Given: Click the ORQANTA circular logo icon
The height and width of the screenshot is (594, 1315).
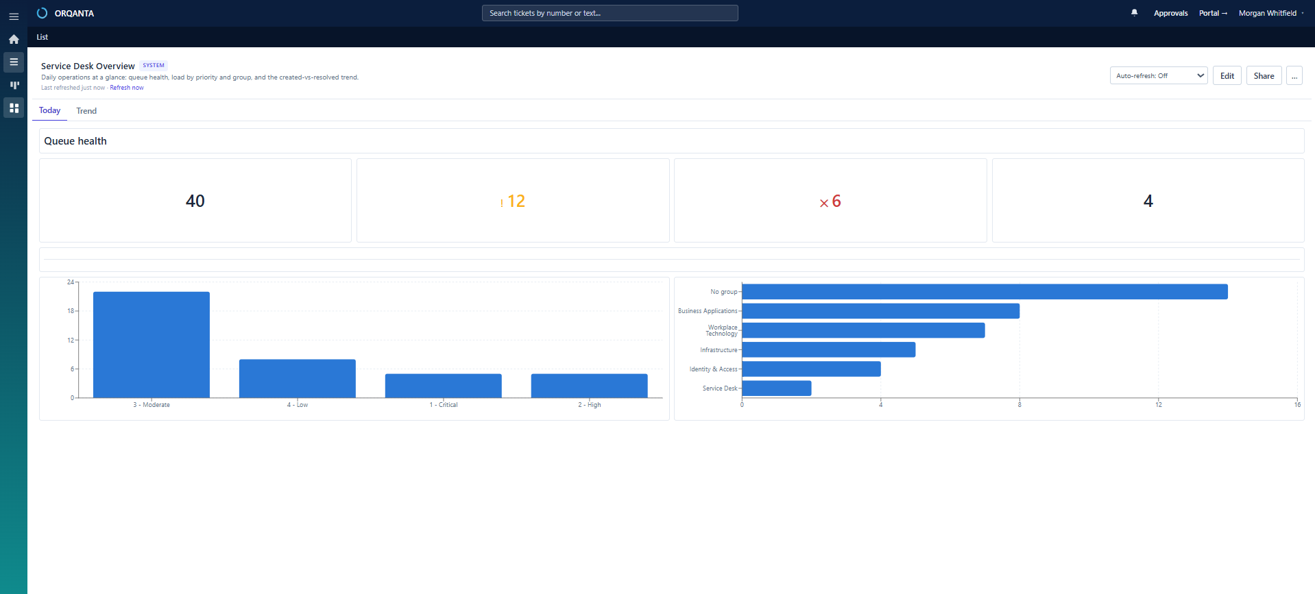Looking at the screenshot, I should click(x=42, y=13).
